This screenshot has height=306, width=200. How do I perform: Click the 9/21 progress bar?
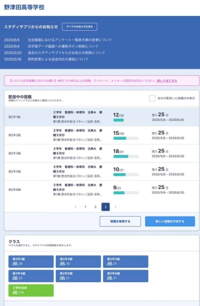126,193
